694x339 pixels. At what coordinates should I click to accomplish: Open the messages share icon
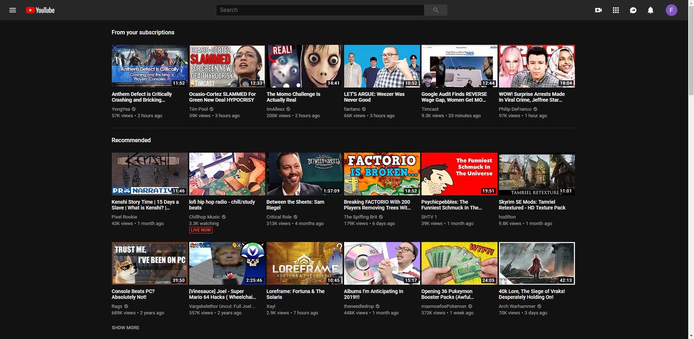click(633, 10)
